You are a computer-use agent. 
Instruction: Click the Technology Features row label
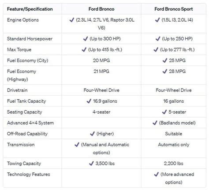click(x=29, y=174)
